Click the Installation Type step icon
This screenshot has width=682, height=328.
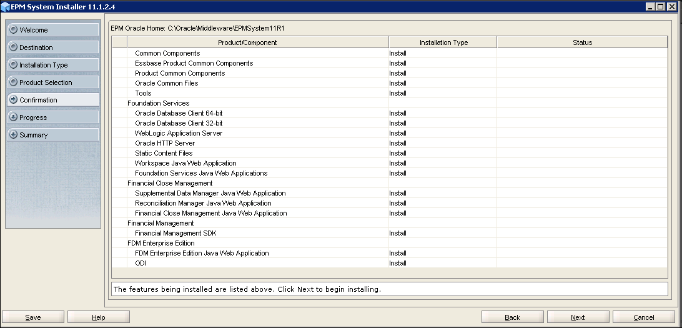14,65
